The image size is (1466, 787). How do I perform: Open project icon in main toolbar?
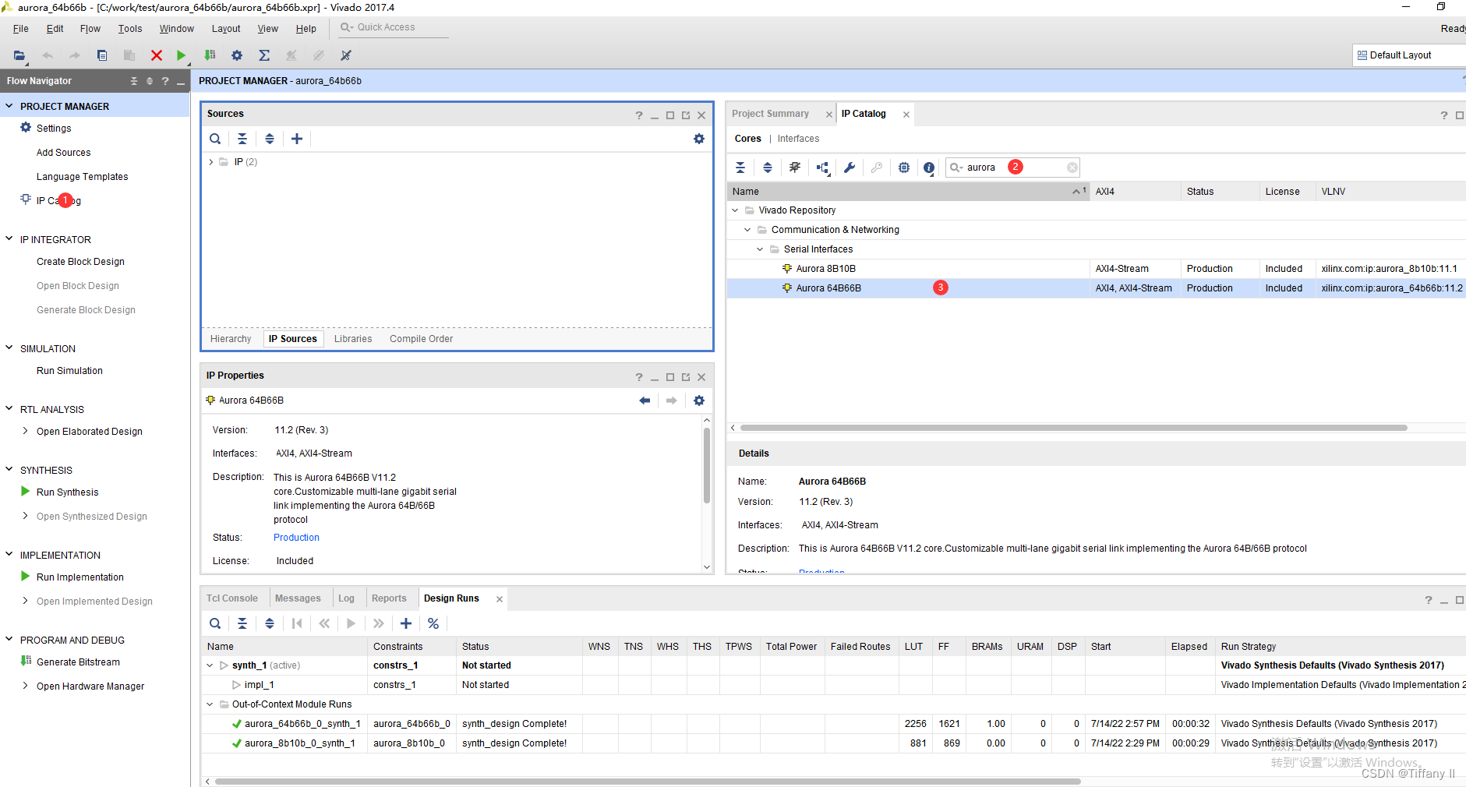(19, 55)
